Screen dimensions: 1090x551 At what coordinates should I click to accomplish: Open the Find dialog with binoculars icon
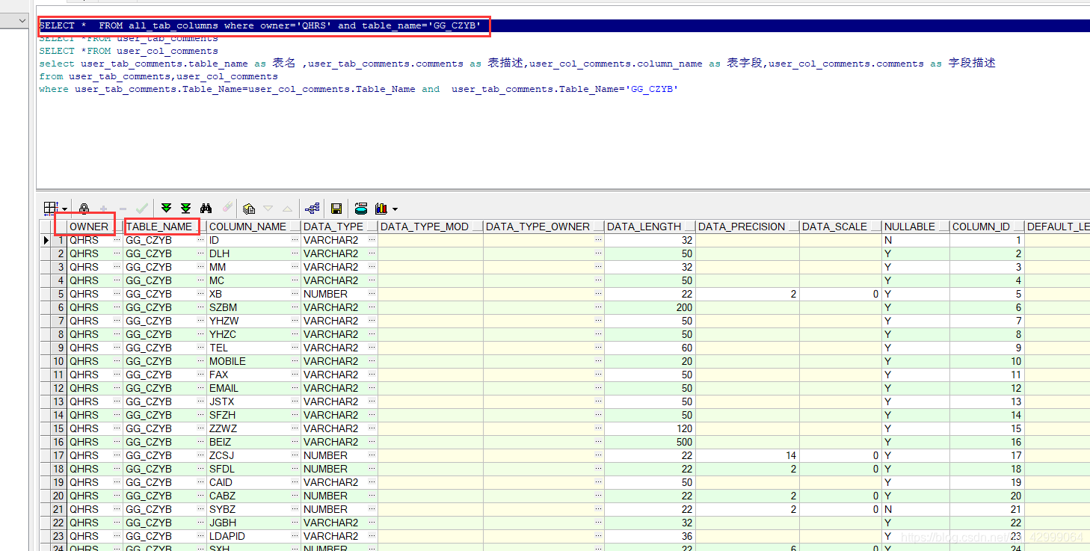coord(207,208)
